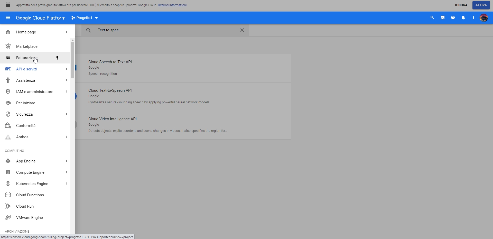Screen dimensions: 493x239
Task: Open the help question mark icon
Action: [x=453, y=18]
